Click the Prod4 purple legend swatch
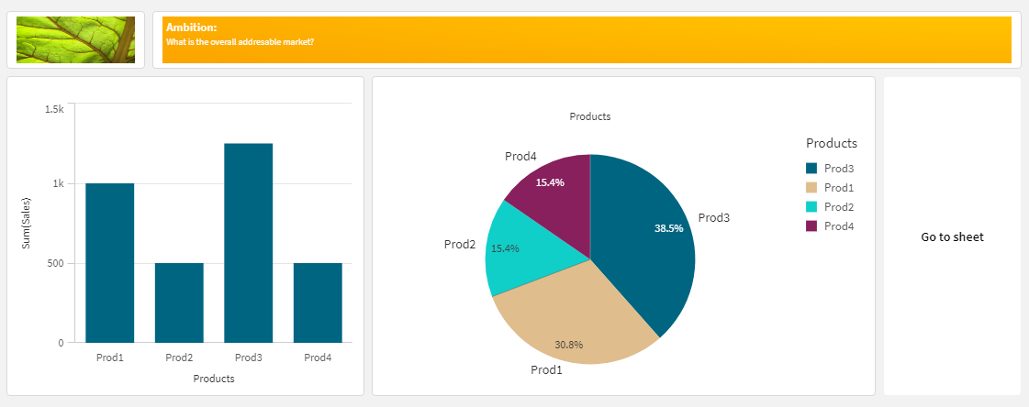 coord(811,226)
